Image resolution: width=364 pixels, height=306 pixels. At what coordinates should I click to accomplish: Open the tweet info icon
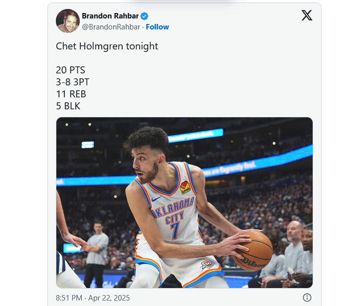(x=307, y=298)
